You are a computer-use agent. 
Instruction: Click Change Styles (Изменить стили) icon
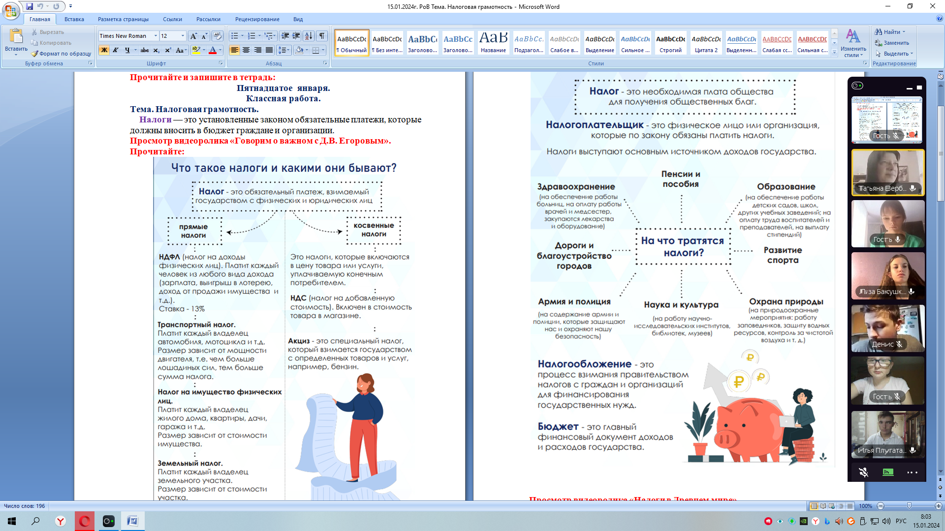[853, 37]
